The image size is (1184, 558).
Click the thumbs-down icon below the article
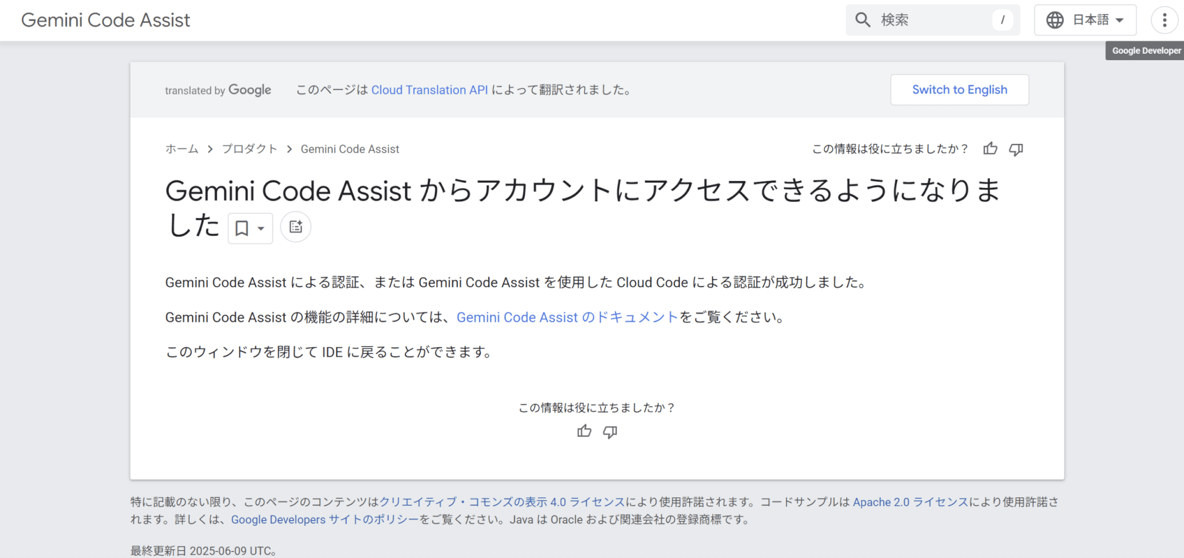point(610,432)
